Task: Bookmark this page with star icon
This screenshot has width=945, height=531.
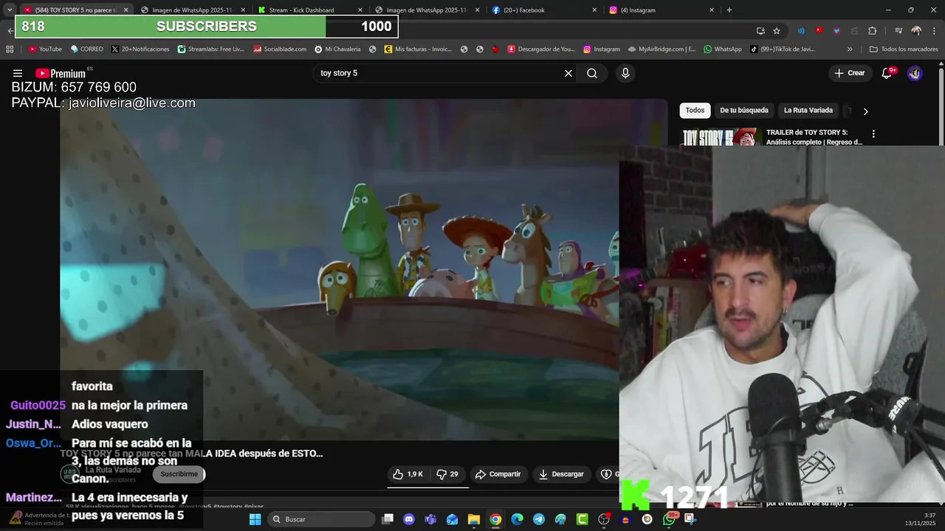Action: (777, 30)
